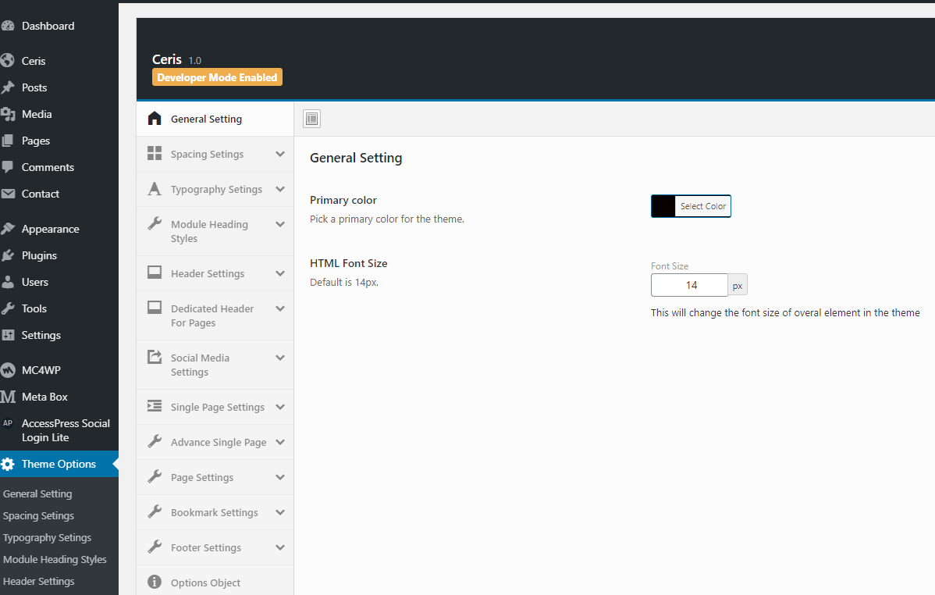
Task: Click the black primary color swatch
Action: coord(663,206)
